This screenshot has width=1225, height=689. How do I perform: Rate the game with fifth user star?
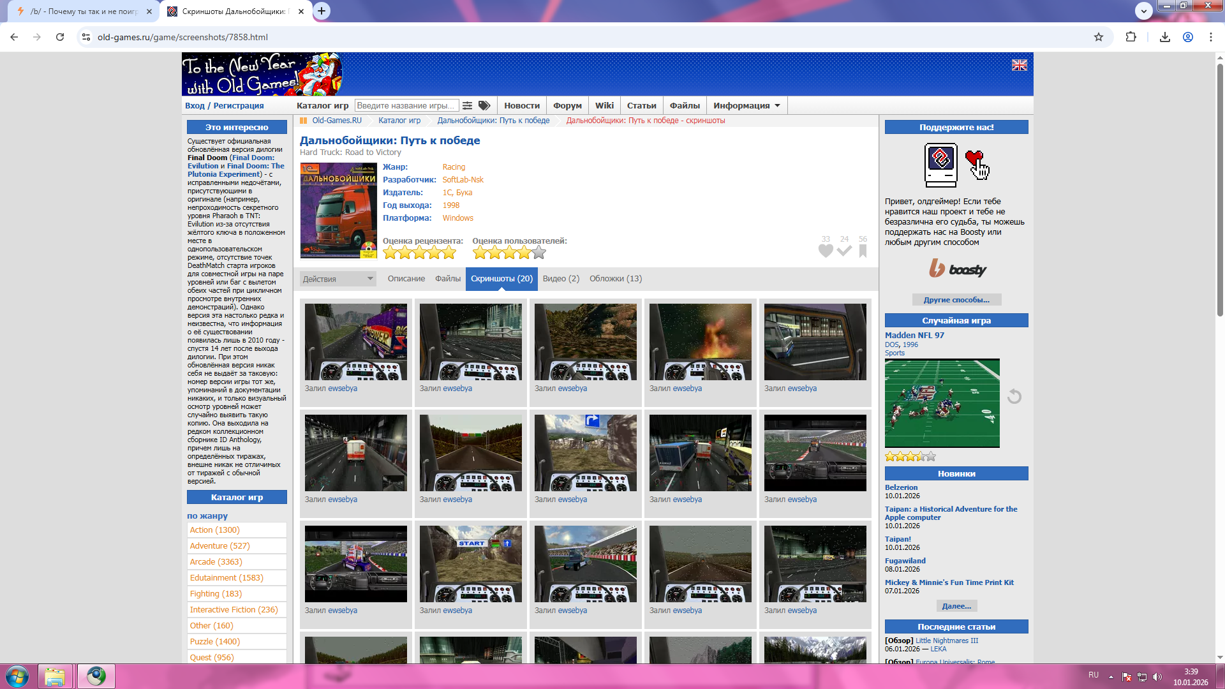[x=539, y=253]
